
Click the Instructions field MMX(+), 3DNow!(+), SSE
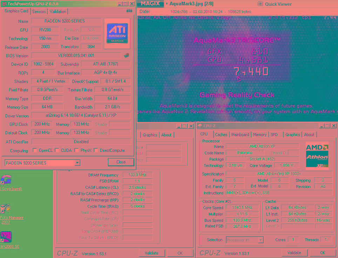(279, 193)
